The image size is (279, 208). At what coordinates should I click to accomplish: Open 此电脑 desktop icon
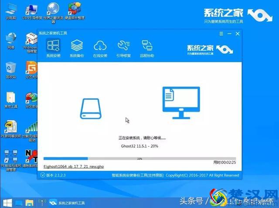point(11,11)
